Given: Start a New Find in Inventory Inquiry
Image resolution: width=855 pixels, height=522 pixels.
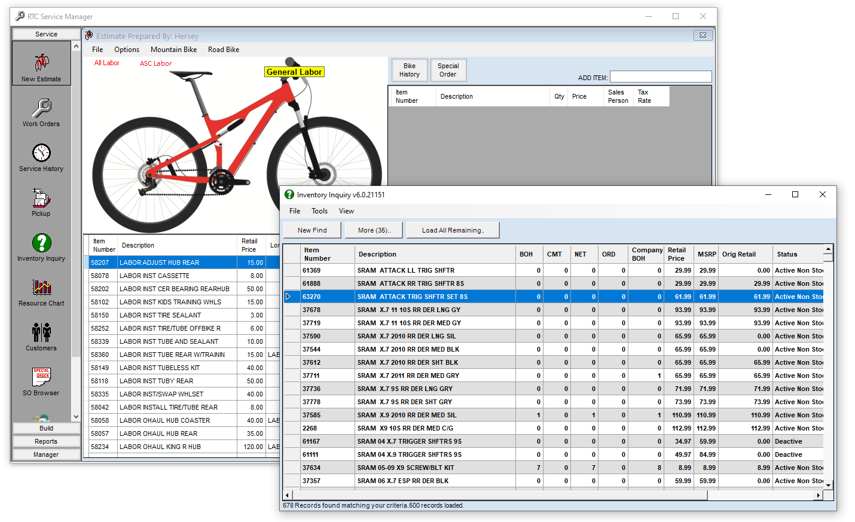Looking at the screenshot, I should coord(312,230).
